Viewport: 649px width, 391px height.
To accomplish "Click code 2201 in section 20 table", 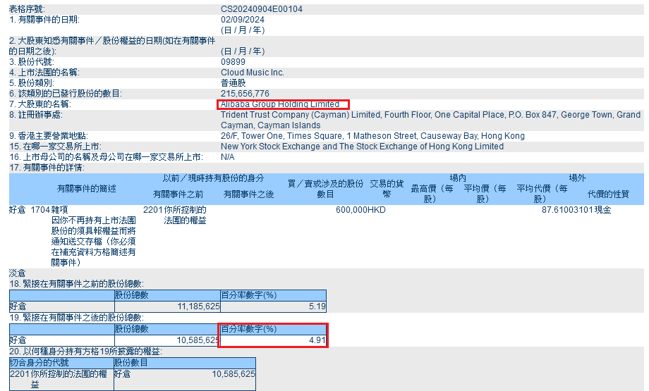I will click(20, 374).
